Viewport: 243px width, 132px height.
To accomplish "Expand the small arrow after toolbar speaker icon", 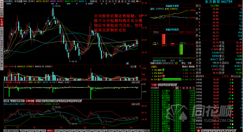I will click(140, 1).
